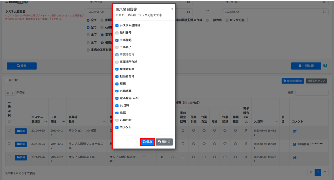Select the 一括選択 header checkbox
Screen dimensions: 334x180
tap(9, 121)
